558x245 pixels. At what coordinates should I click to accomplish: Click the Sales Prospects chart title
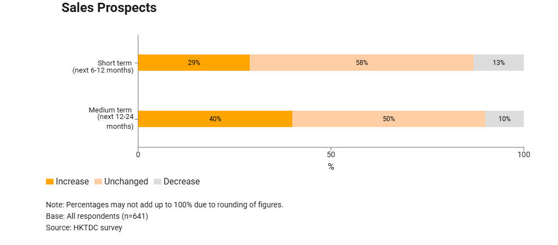109,8
